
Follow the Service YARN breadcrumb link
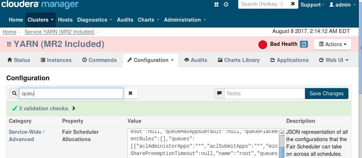[60, 32]
